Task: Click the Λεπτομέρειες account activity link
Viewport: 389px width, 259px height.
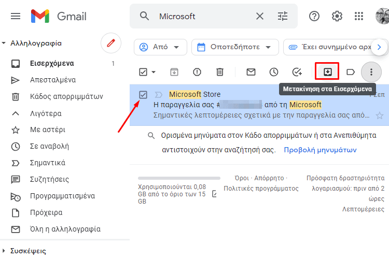Action: click(363, 209)
